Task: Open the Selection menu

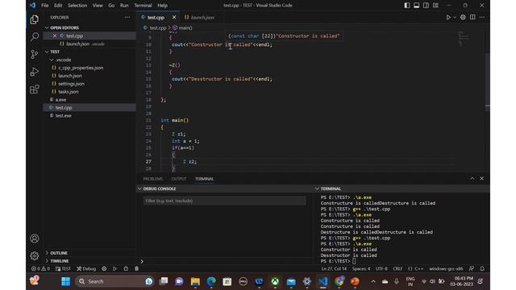Action: (77, 6)
